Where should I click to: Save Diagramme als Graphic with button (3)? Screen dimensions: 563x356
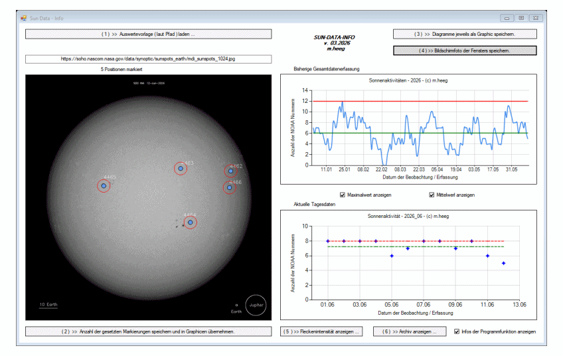click(x=465, y=34)
